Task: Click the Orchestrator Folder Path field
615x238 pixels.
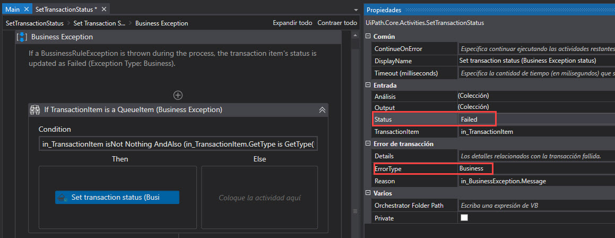Action: coord(536,206)
